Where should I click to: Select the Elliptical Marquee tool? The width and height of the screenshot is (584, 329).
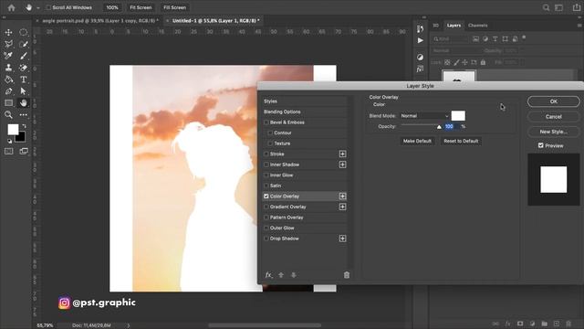point(23,33)
